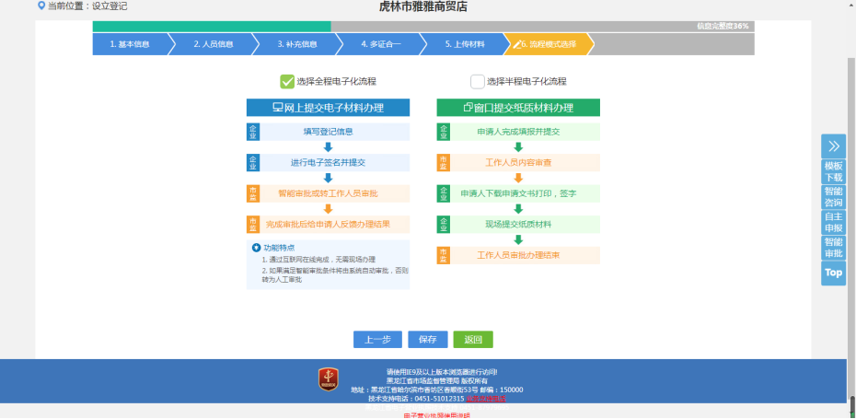Click 现场提交纸质材料 step text

click(518, 225)
